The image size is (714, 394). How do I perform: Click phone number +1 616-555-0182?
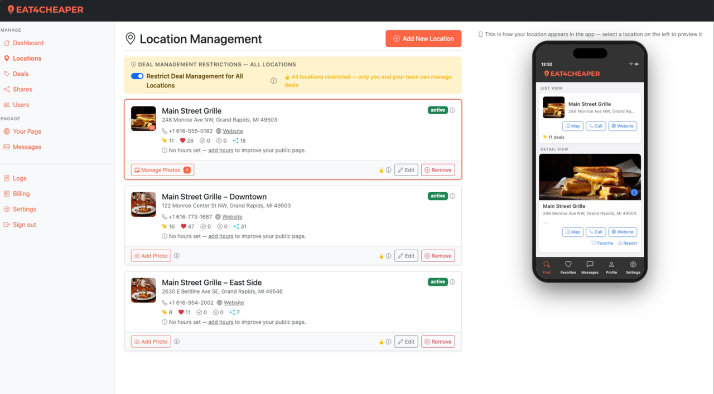[191, 131]
